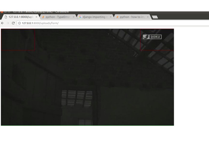This screenshot has height=148, width=209.
Task: Go back using the browser back arrow
Action: click(x=2, y=23)
